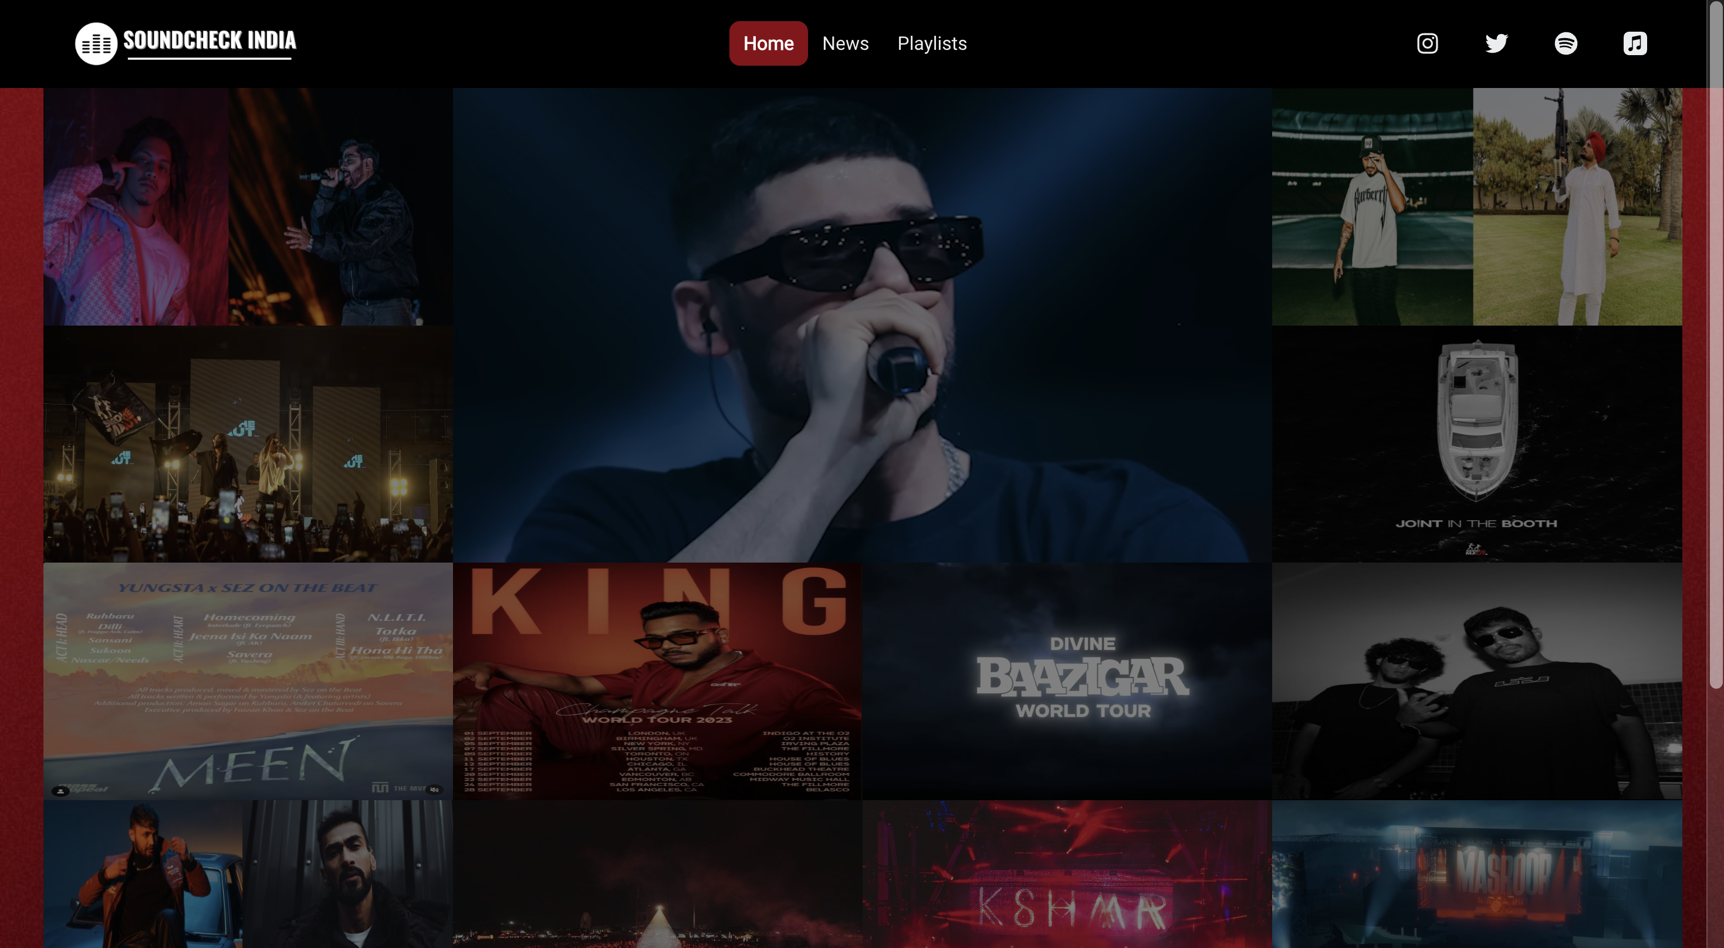
Task: Open the Playlists nav item
Action: point(932,43)
